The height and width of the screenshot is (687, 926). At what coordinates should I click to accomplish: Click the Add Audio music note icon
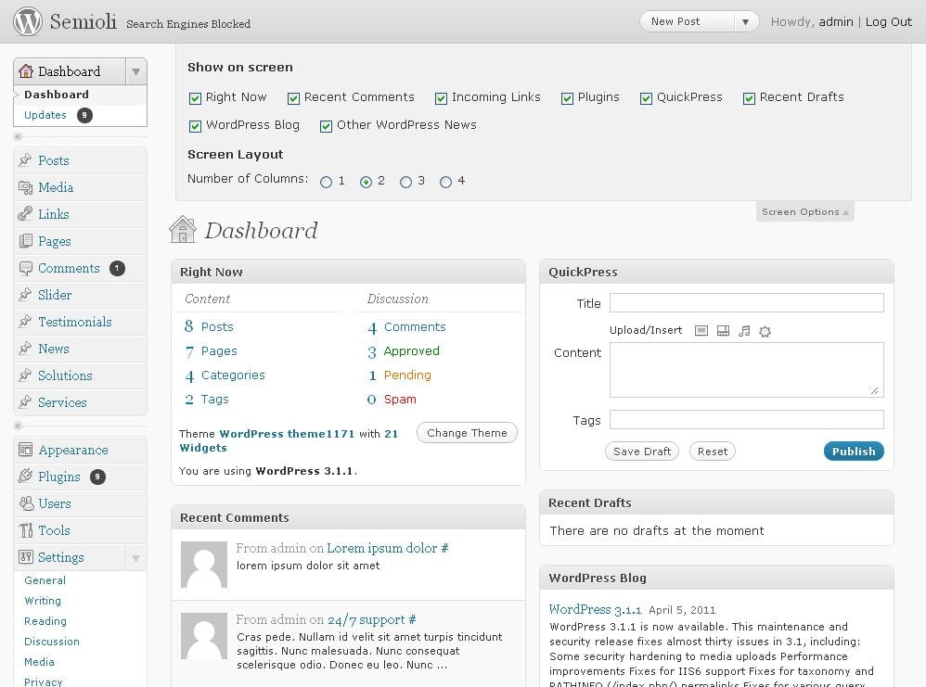[x=744, y=331]
